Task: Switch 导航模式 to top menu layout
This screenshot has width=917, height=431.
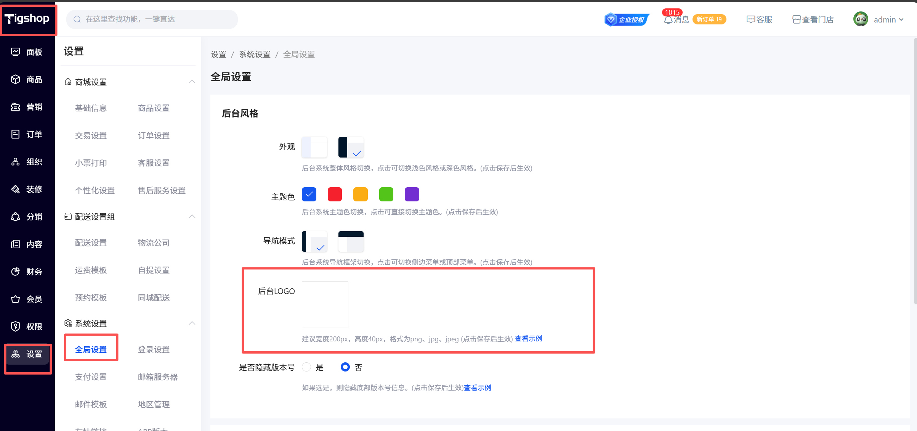Action: 351,241
